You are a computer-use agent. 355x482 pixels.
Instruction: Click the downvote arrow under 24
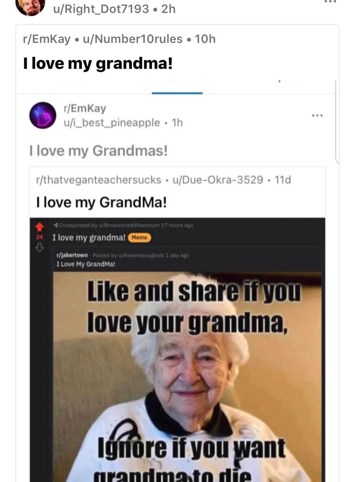(39, 248)
